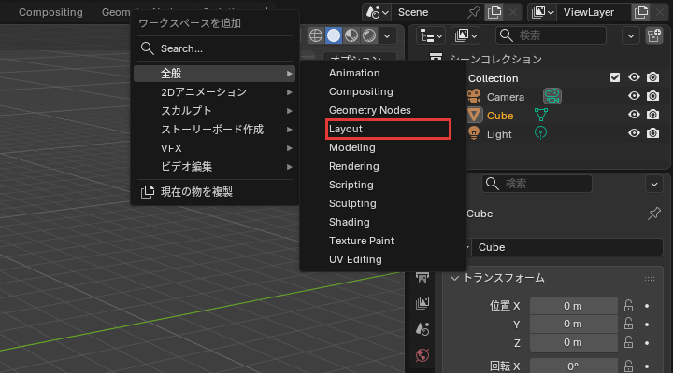Pin the Scene to workspace
Viewport: 673px width, 373px height.
point(473,12)
